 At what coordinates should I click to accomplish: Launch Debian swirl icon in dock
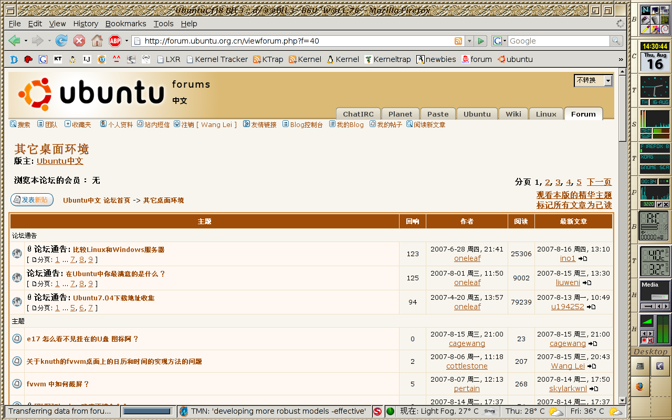[x=665, y=28]
